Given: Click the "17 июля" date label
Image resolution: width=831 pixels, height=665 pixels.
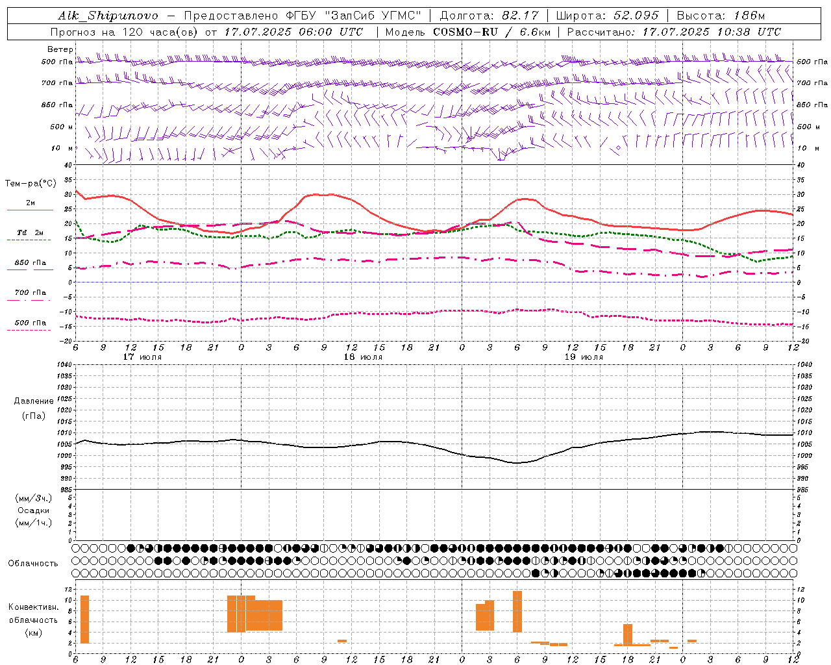Looking at the screenshot, I should coord(143,357).
